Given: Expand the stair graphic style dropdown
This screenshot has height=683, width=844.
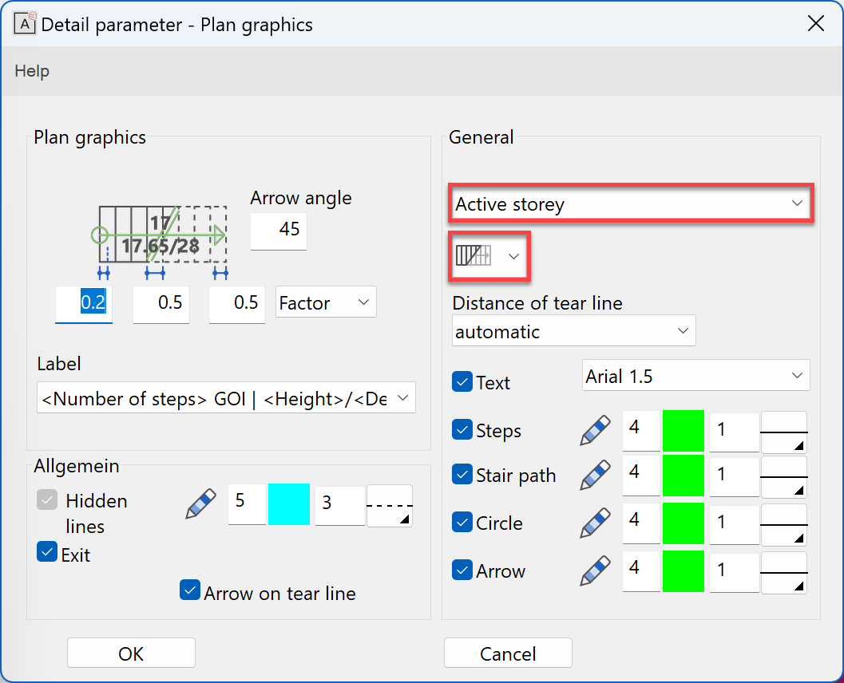Looking at the screenshot, I should coord(489,256).
